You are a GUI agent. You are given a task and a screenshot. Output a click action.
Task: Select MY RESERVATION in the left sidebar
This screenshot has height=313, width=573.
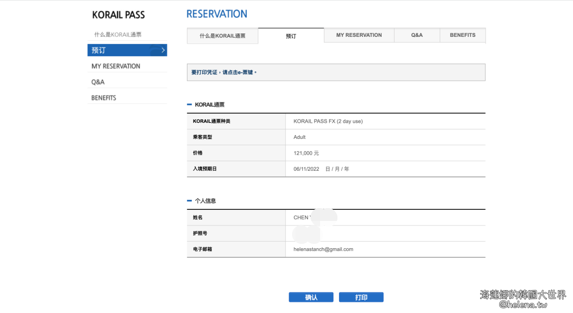[x=116, y=66]
